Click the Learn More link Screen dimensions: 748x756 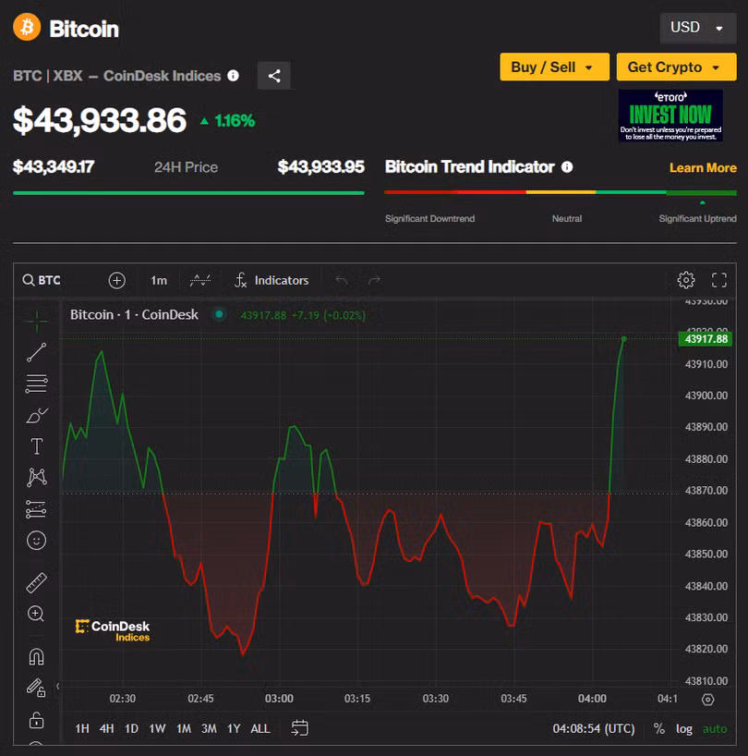point(703,167)
